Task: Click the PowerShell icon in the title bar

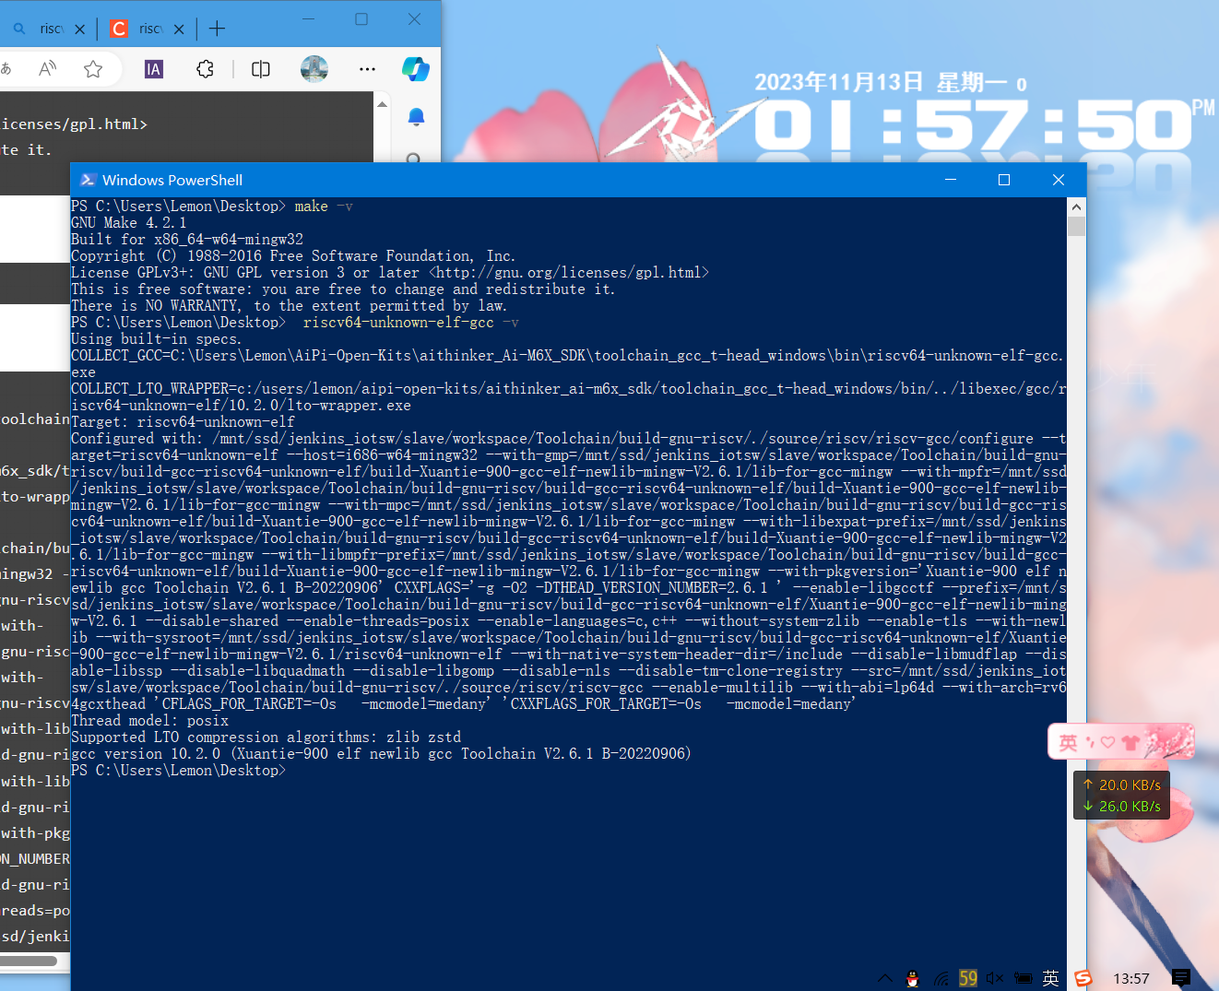Action: click(x=88, y=180)
